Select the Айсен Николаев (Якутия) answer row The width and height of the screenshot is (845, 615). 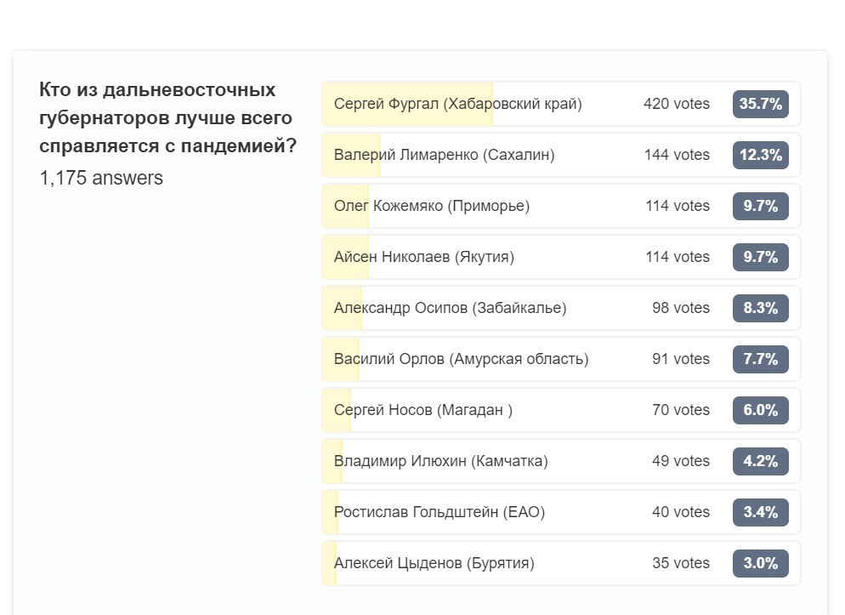click(x=561, y=257)
